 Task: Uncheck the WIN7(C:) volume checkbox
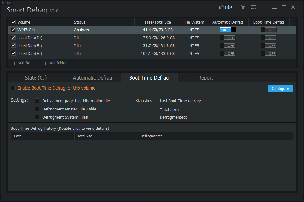[13, 30]
